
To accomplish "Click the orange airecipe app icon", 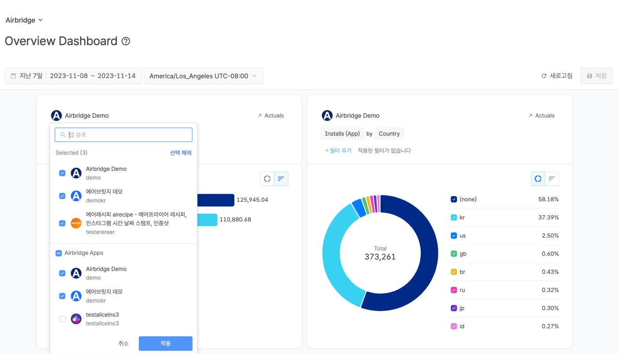I will tap(76, 223).
